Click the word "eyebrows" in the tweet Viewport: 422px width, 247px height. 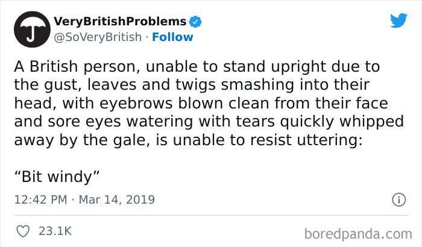pyautogui.click(x=136, y=104)
